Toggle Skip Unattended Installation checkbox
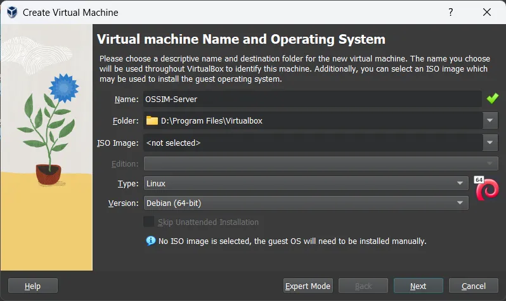Screen dimensions: 506x301 coord(149,222)
